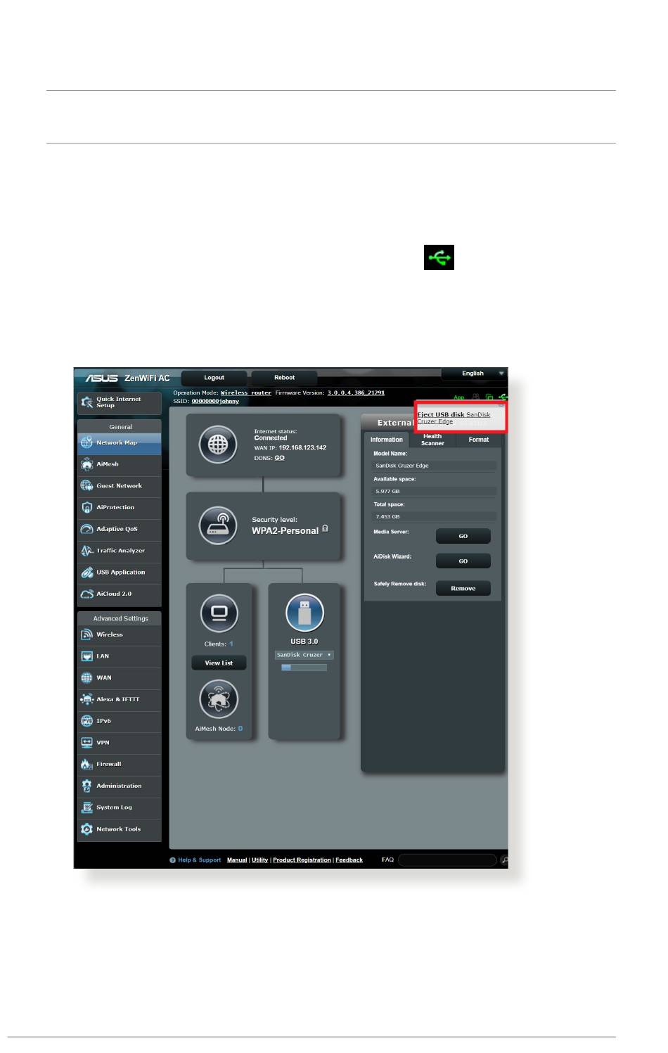The image size is (668, 1053).
Task: Open Quick Internet Setup from the sidebar
Action: (x=120, y=402)
